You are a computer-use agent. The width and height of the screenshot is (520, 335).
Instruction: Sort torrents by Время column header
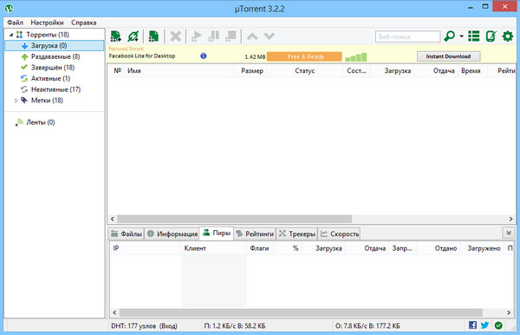[472, 70]
